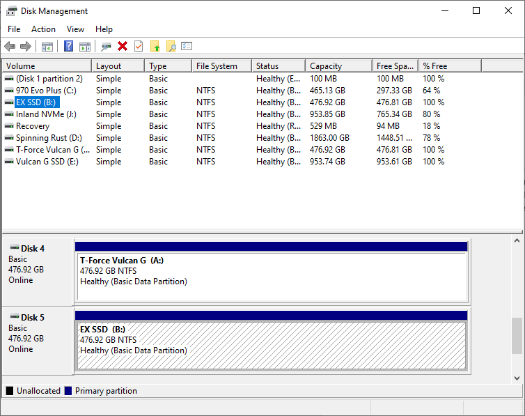Select the Disk 4 label panel
Screen dimensions: 525x416
pos(38,271)
